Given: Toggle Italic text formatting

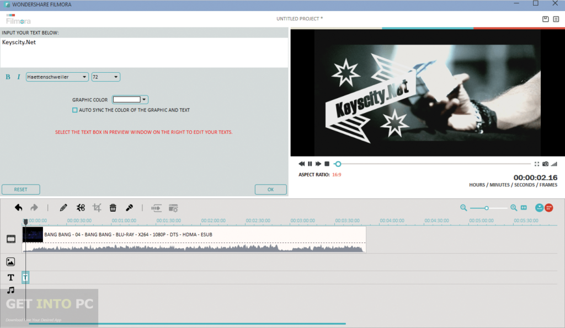Looking at the screenshot, I should click(19, 77).
